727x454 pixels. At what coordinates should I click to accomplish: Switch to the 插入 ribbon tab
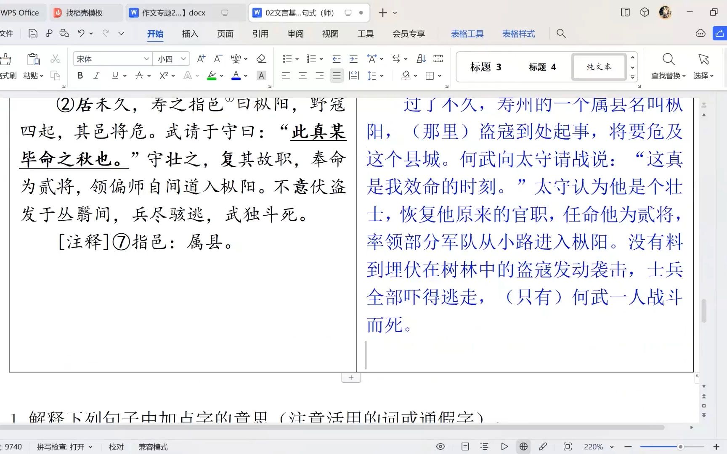[190, 34]
